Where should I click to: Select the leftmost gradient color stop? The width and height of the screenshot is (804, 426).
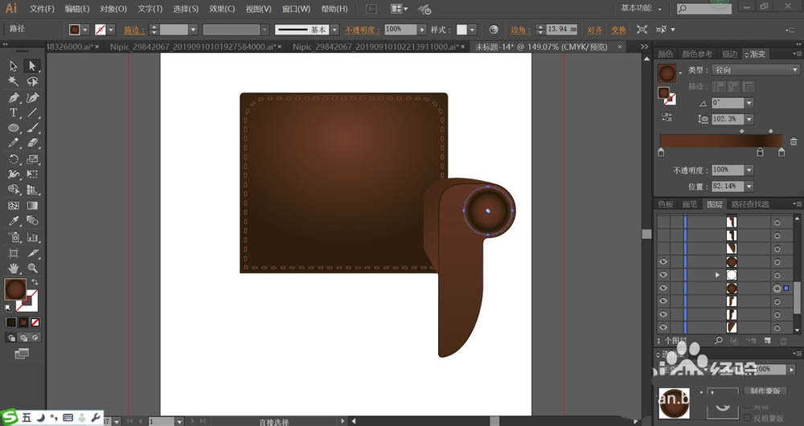click(x=661, y=152)
